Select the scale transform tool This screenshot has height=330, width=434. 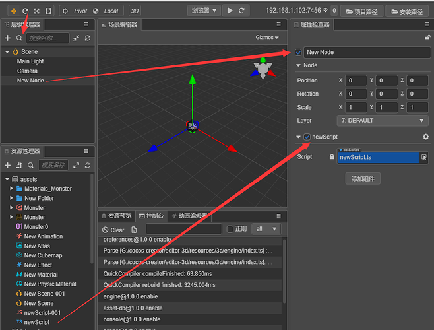(x=36, y=11)
